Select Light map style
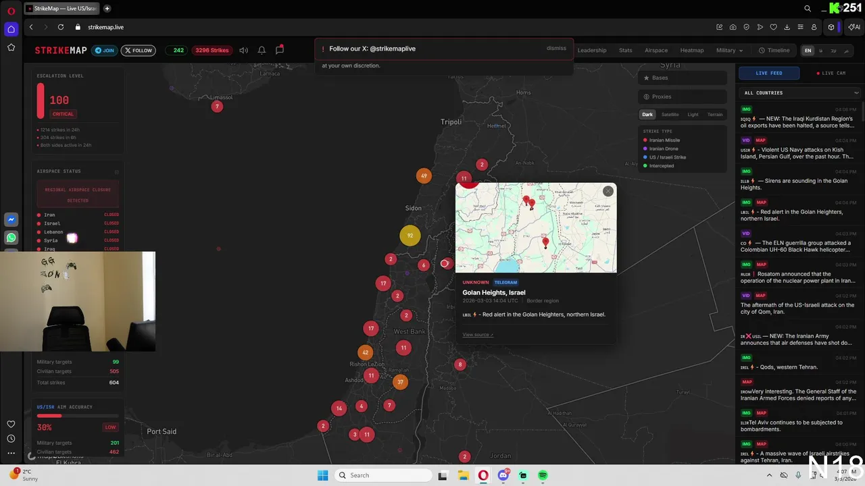Viewport: 865px width, 486px height. [x=693, y=115]
